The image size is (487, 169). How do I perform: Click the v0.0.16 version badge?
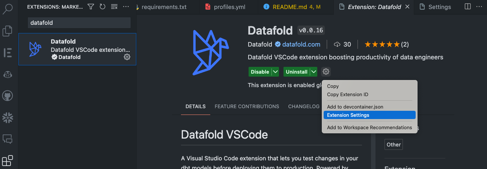coord(311,30)
